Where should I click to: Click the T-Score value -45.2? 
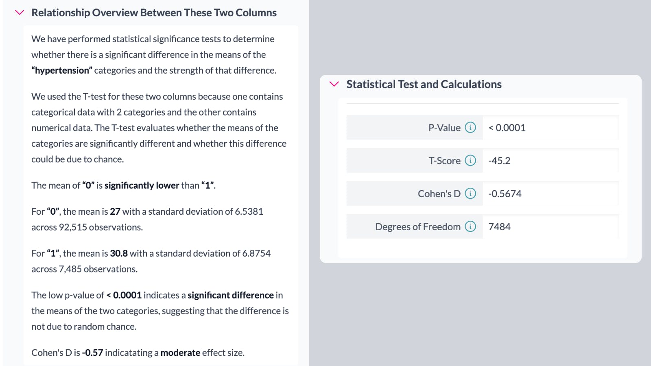click(x=500, y=160)
